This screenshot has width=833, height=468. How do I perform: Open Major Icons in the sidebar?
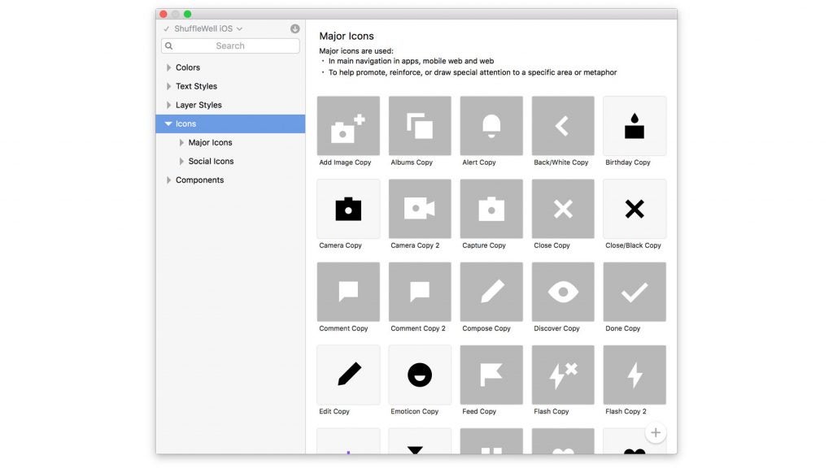coord(230,143)
